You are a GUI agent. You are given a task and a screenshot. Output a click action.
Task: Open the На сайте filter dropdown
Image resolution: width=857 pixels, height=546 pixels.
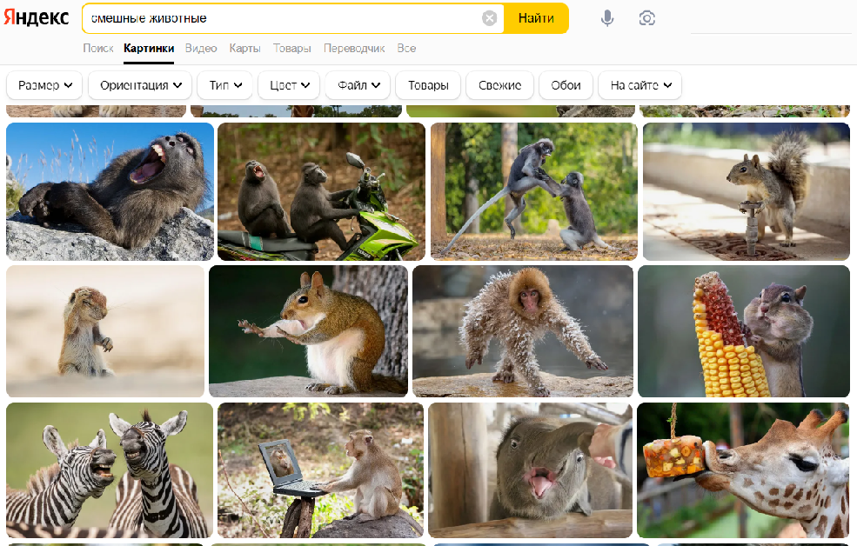[x=640, y=85]
